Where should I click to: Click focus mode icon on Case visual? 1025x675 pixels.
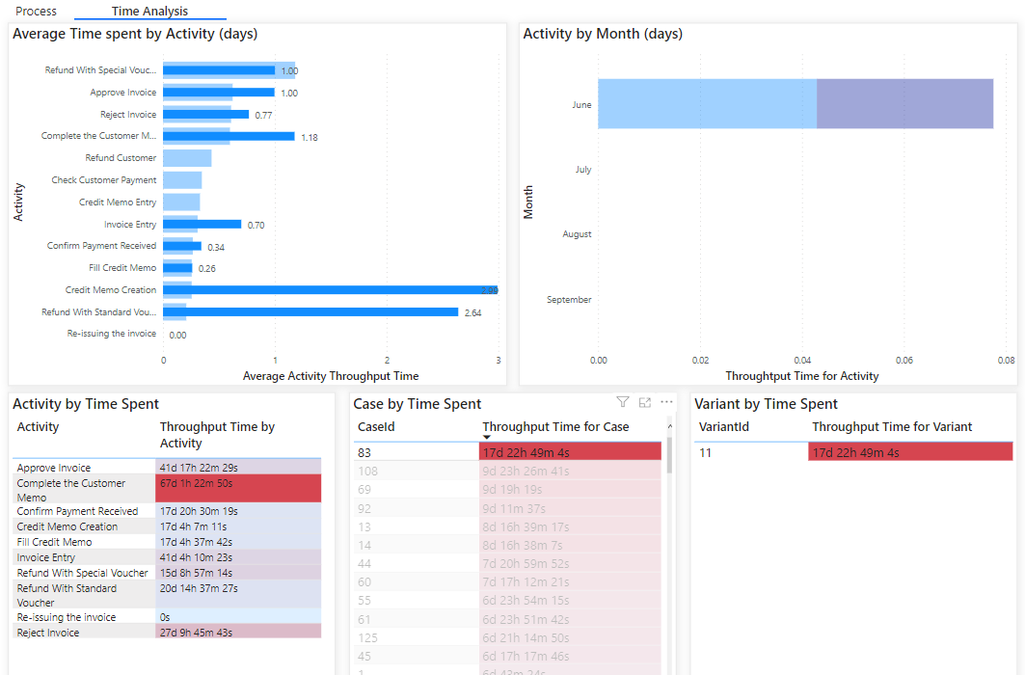click(x=645, y=402)
